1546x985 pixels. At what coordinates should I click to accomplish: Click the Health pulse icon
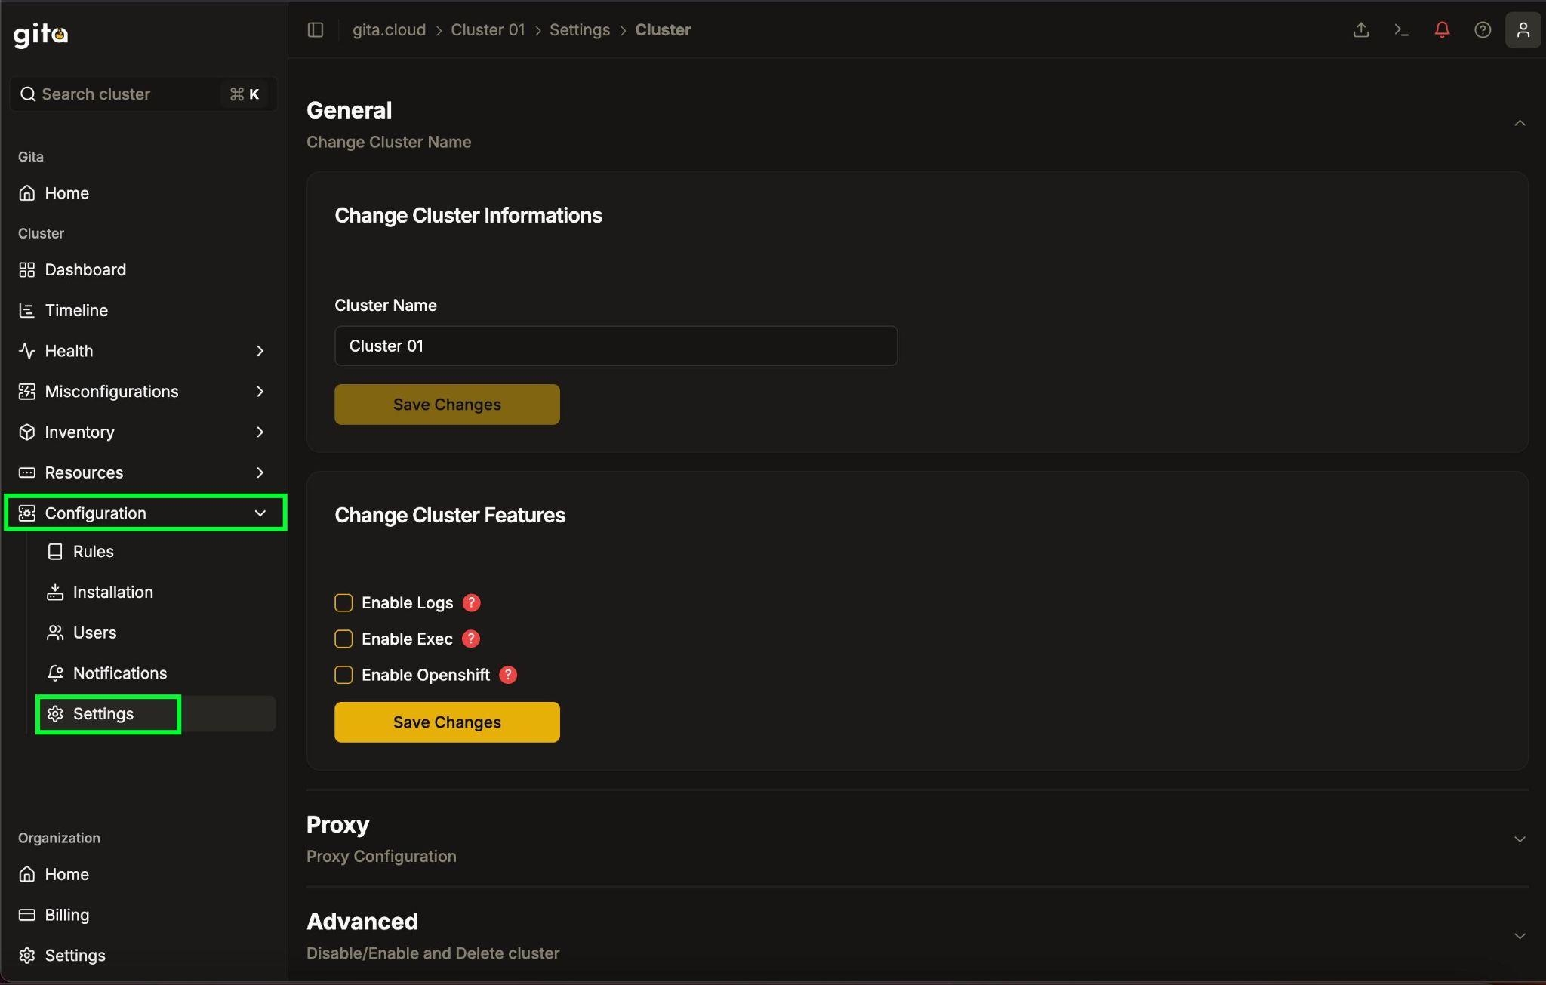27,351
